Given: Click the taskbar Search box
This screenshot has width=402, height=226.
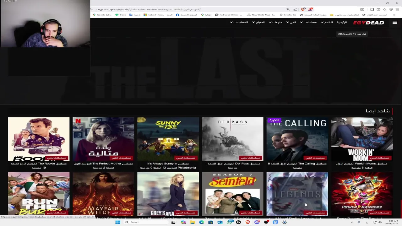Looking at the screenshot, I should coord(145,222).
